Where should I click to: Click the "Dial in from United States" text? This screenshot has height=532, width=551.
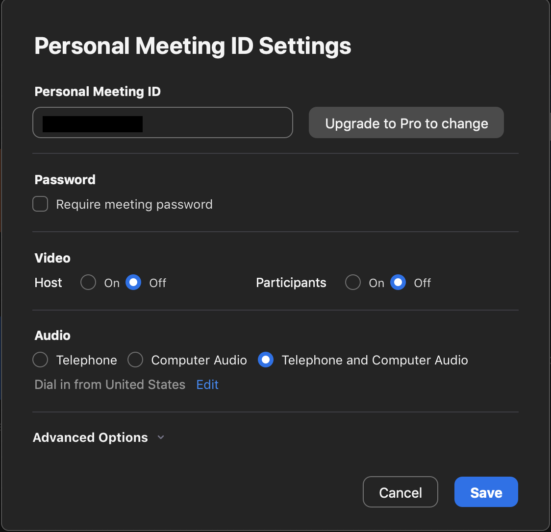pos(110,385)
